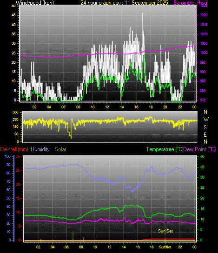Click the 'Sun Set' annotation in lower graph

(x=165, y=231)
